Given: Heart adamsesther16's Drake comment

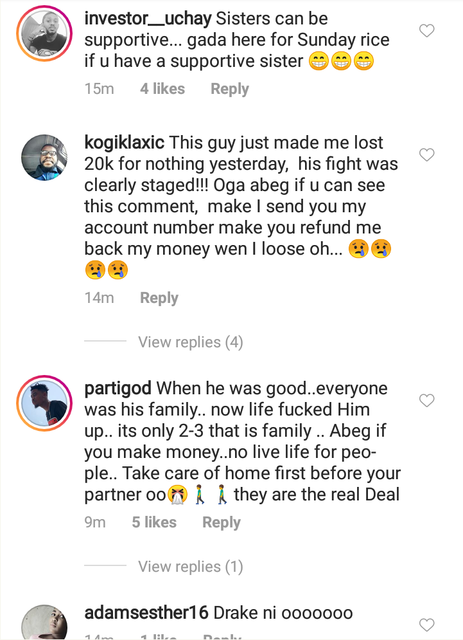Looking at the screenshot, I should (427, 625).
